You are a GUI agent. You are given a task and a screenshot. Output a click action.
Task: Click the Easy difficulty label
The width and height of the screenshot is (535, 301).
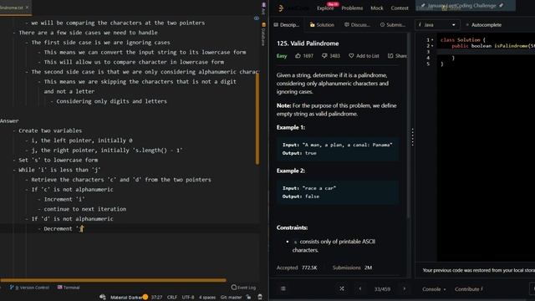click(x=282, y=56)
